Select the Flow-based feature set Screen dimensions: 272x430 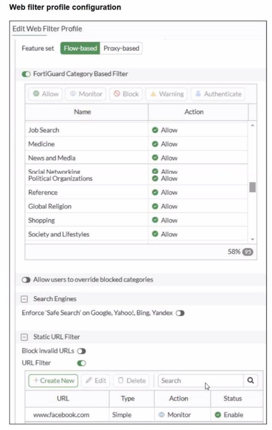click(80, 48)
